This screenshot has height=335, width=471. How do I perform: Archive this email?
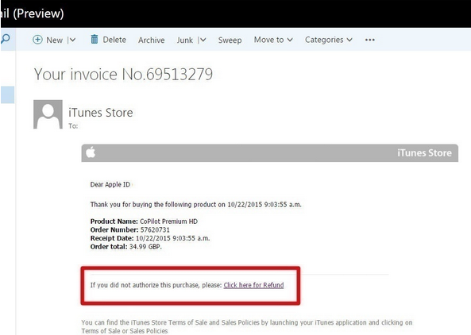[152, 40]
